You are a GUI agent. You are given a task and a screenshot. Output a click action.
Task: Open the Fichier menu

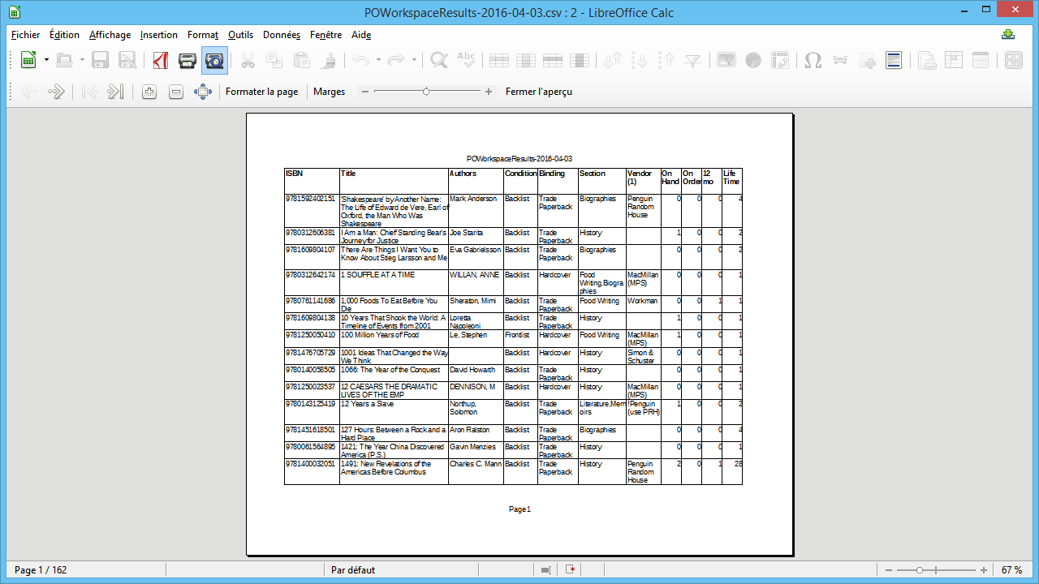pyautogui.click(x=25, y=35)
